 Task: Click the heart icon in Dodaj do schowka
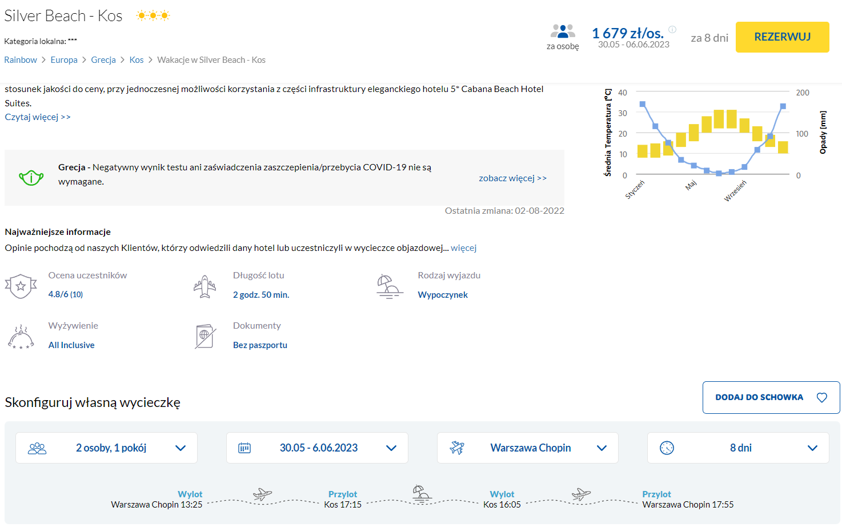(821, 398)
